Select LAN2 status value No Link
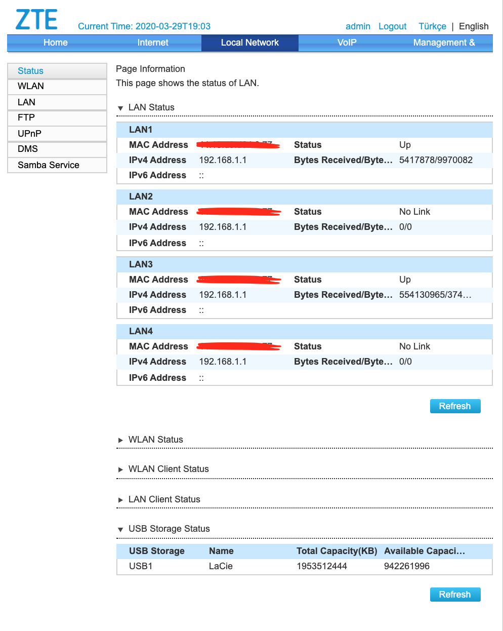The image size is (503, 631). 414,212
